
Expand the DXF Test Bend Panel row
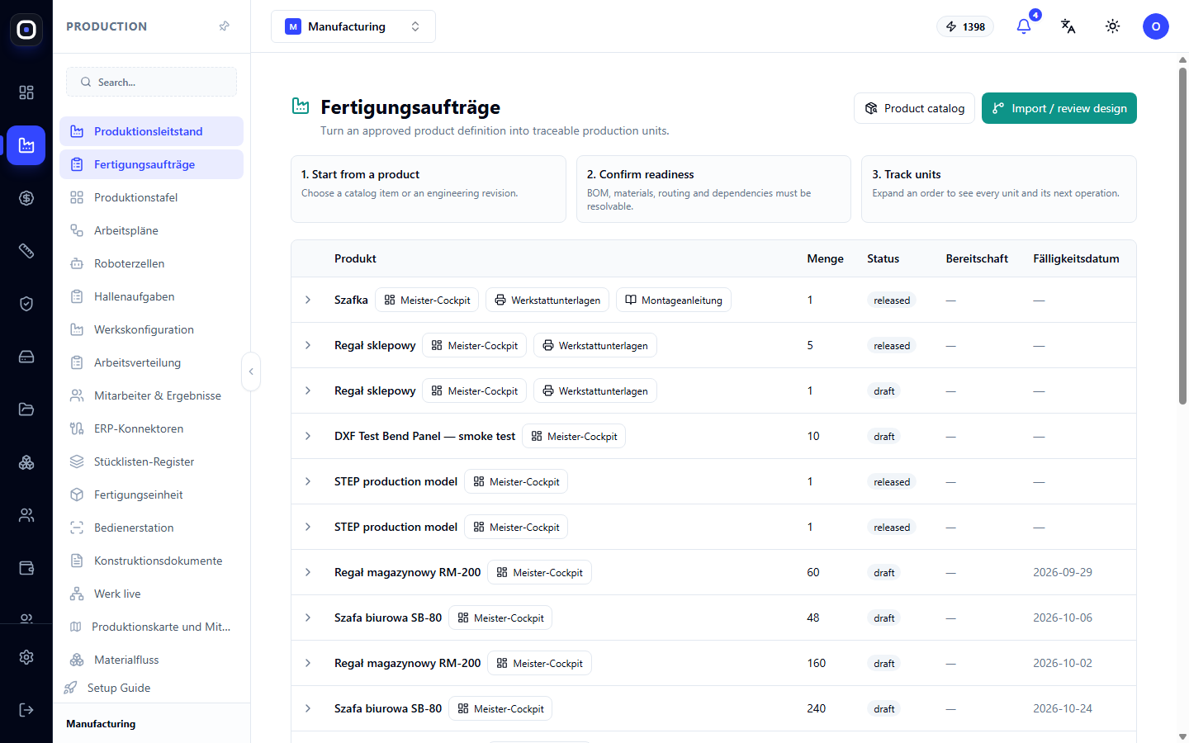(308, 436)
